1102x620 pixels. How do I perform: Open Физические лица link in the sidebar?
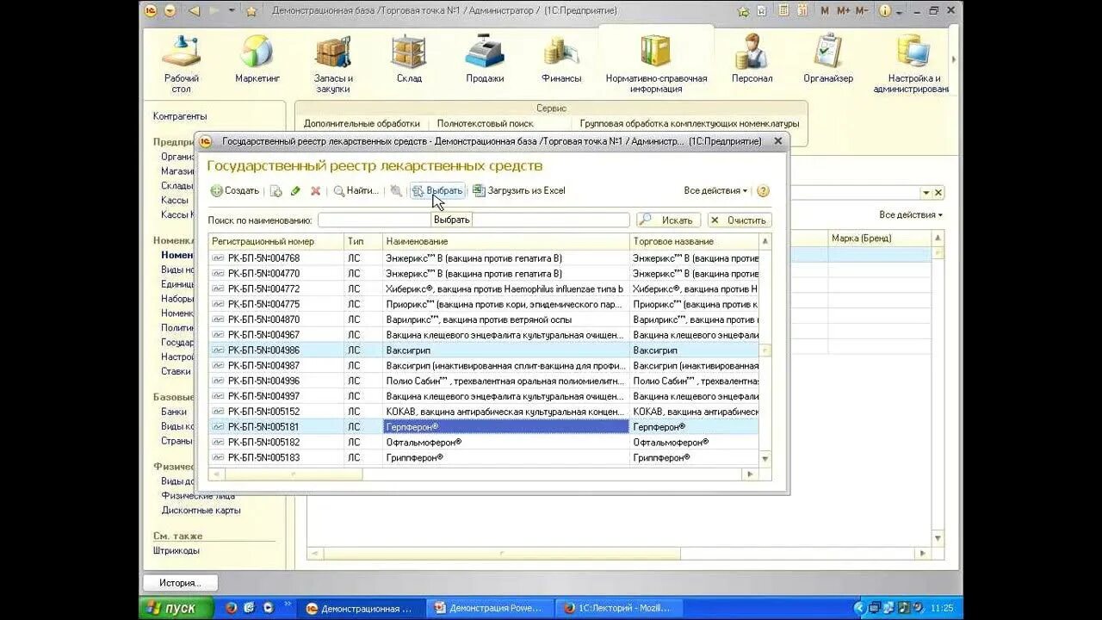(x=197, y=496)
